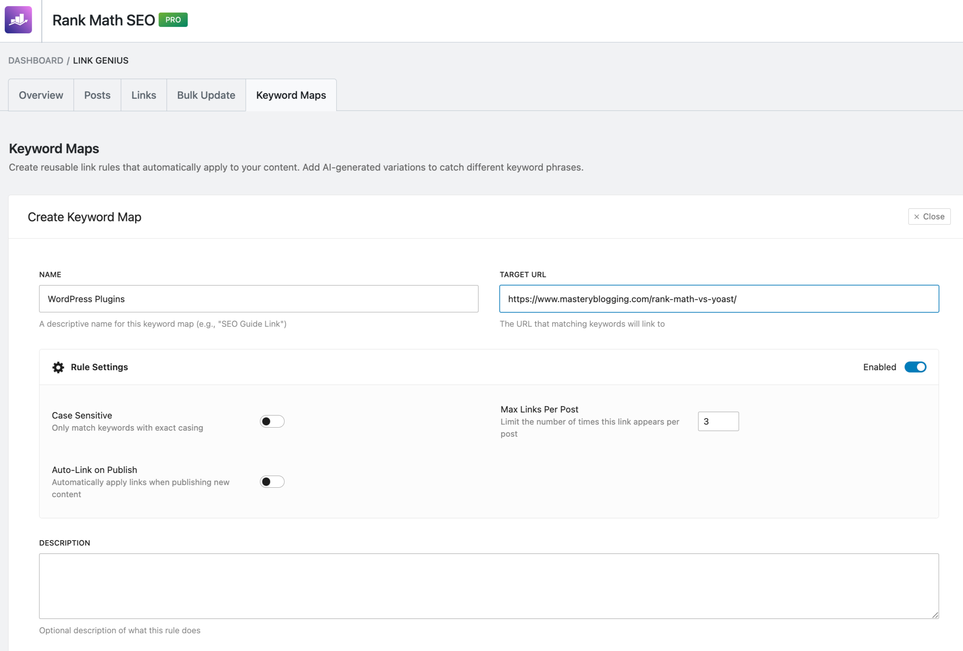
Task: Click the X icon in Close button
Action: point(916,217)
